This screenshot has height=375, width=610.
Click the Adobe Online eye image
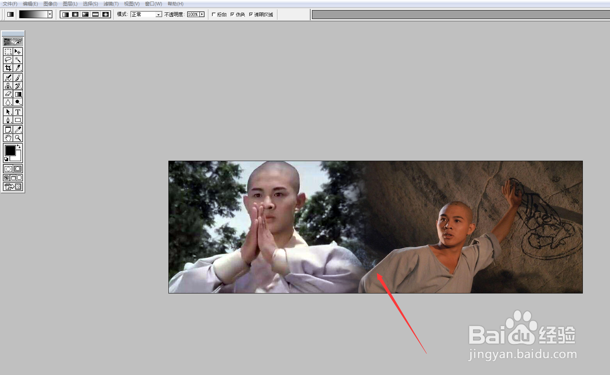pos(13,42)
